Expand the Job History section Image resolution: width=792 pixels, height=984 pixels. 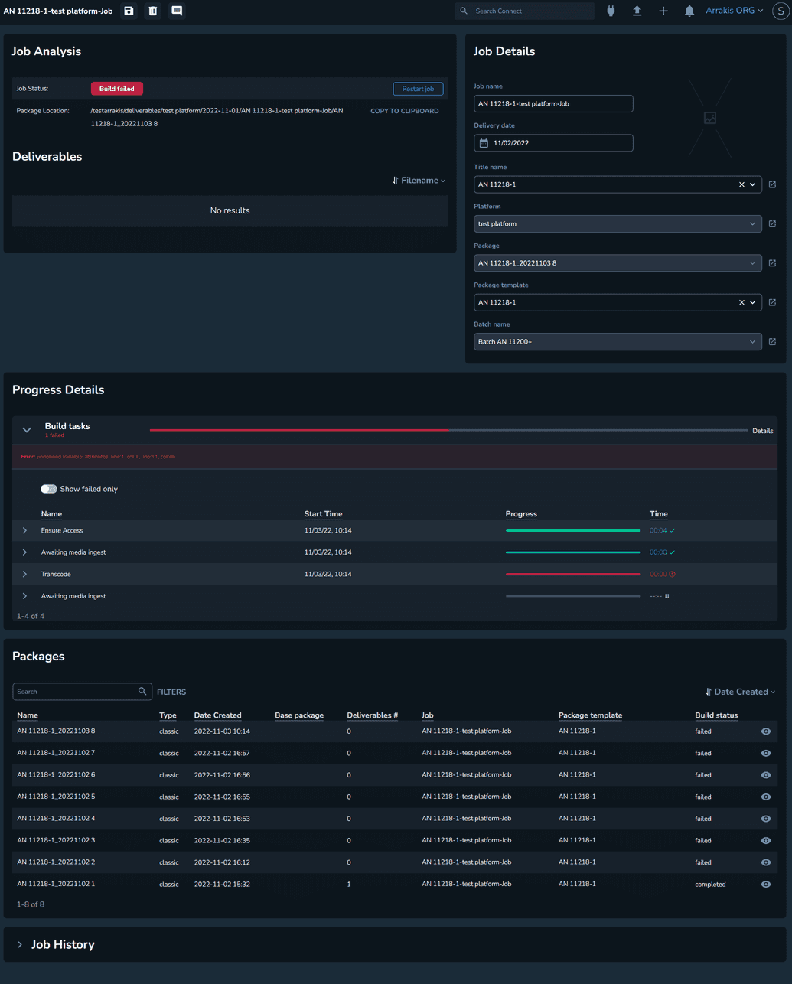pyautogui.click(x=20, y=945)
